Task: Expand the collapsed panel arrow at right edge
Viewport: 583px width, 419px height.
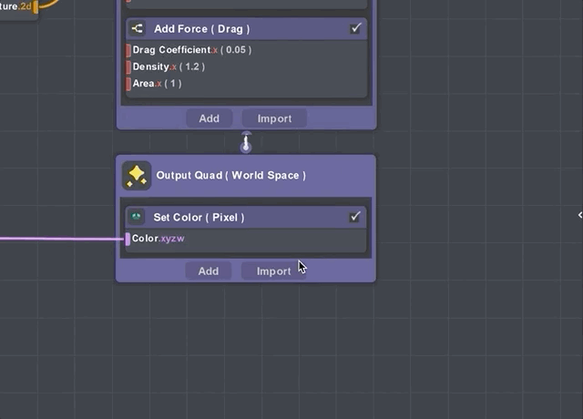Action: (579, 215)
